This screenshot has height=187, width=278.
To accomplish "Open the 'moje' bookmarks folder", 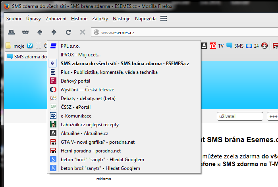I will 15,46.
